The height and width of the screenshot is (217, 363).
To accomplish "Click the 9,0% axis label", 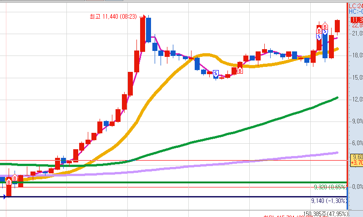I will (357, 121).
